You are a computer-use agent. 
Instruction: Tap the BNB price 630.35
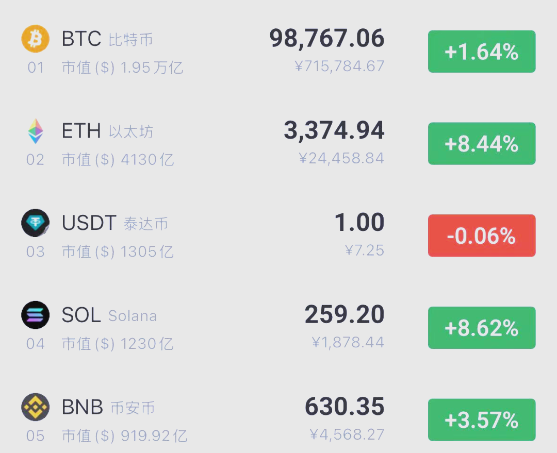345,407
